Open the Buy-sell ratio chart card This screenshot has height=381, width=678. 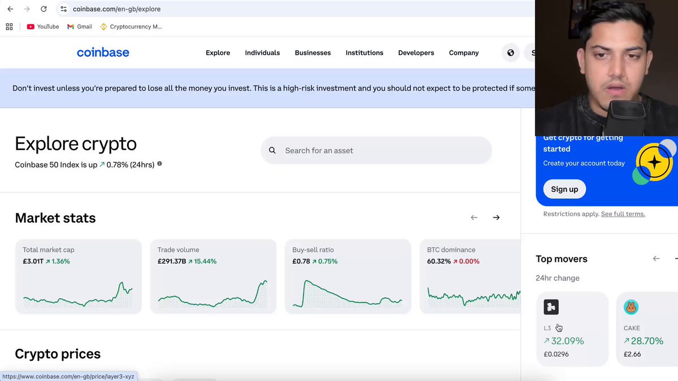pos(348,277)
